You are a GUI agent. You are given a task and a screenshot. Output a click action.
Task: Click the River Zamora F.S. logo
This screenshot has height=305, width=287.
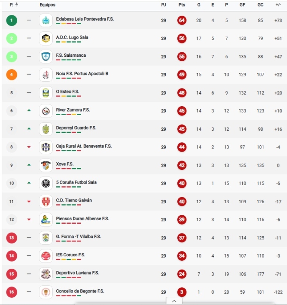(46, 111)
